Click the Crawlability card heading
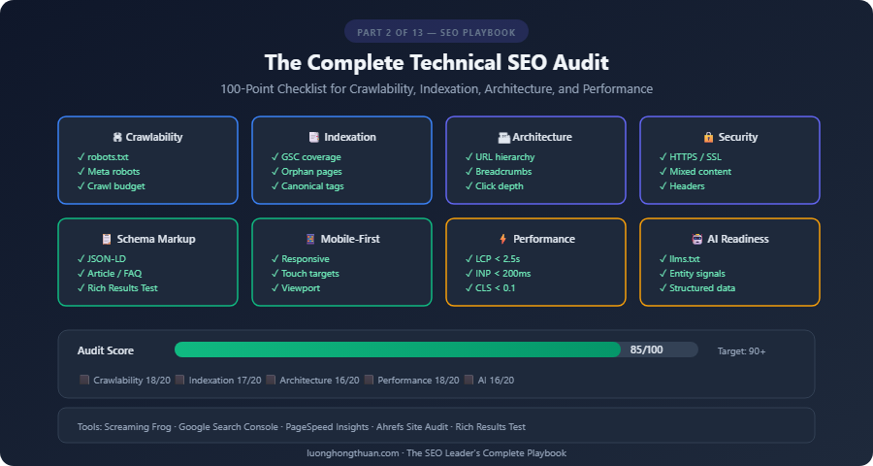The width and height of the screenshot is (873, 466). (154, 137)
